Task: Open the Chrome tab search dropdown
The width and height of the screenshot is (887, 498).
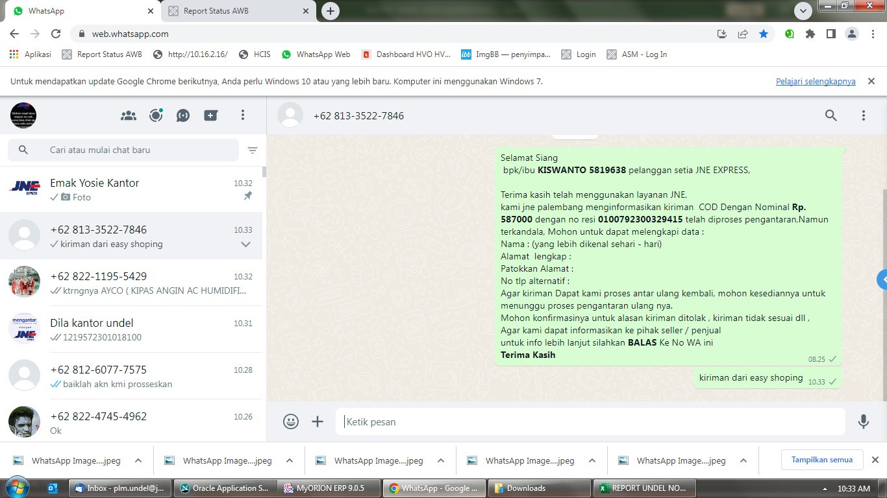Action: click(803, 11)
